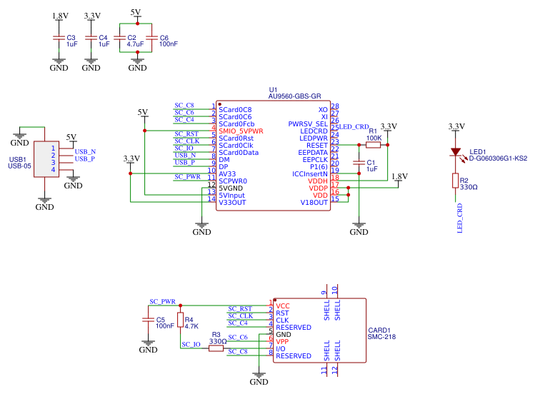Click the CARD1 SMC-218 designator

[382, 333]
